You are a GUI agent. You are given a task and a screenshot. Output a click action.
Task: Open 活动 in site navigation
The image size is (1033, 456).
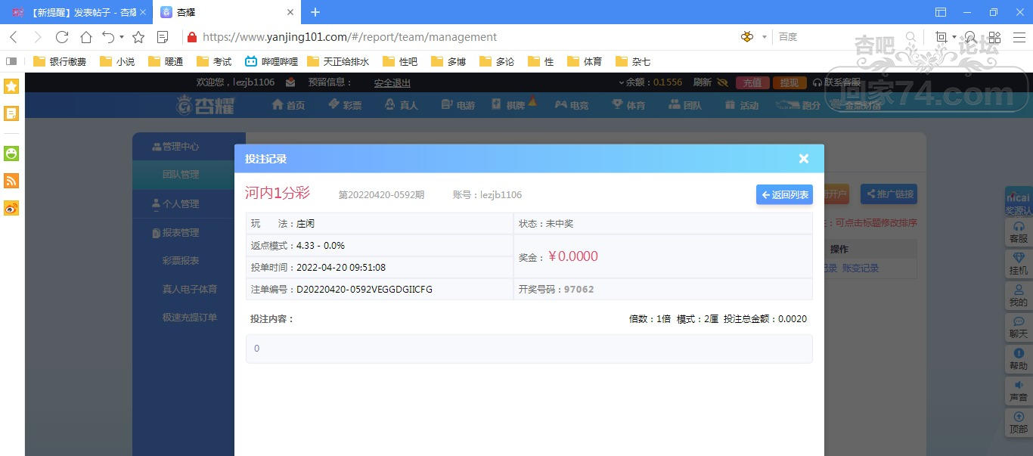742,105
